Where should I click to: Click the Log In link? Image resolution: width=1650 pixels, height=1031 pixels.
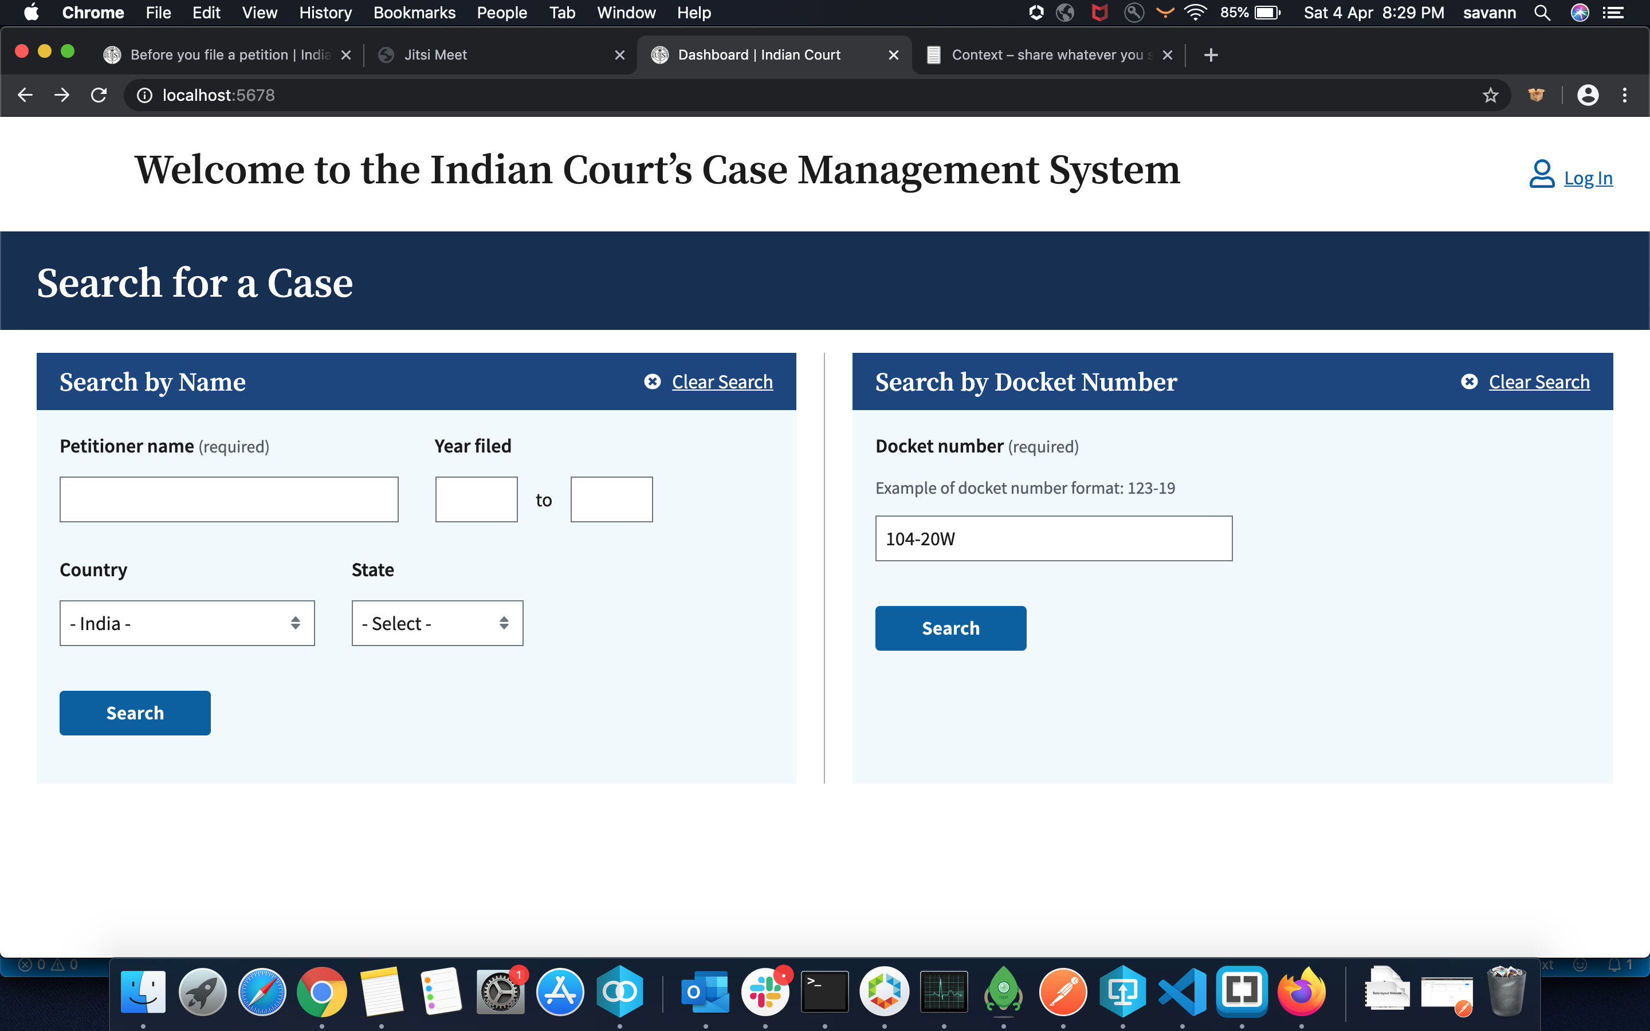click(1588, 178)
